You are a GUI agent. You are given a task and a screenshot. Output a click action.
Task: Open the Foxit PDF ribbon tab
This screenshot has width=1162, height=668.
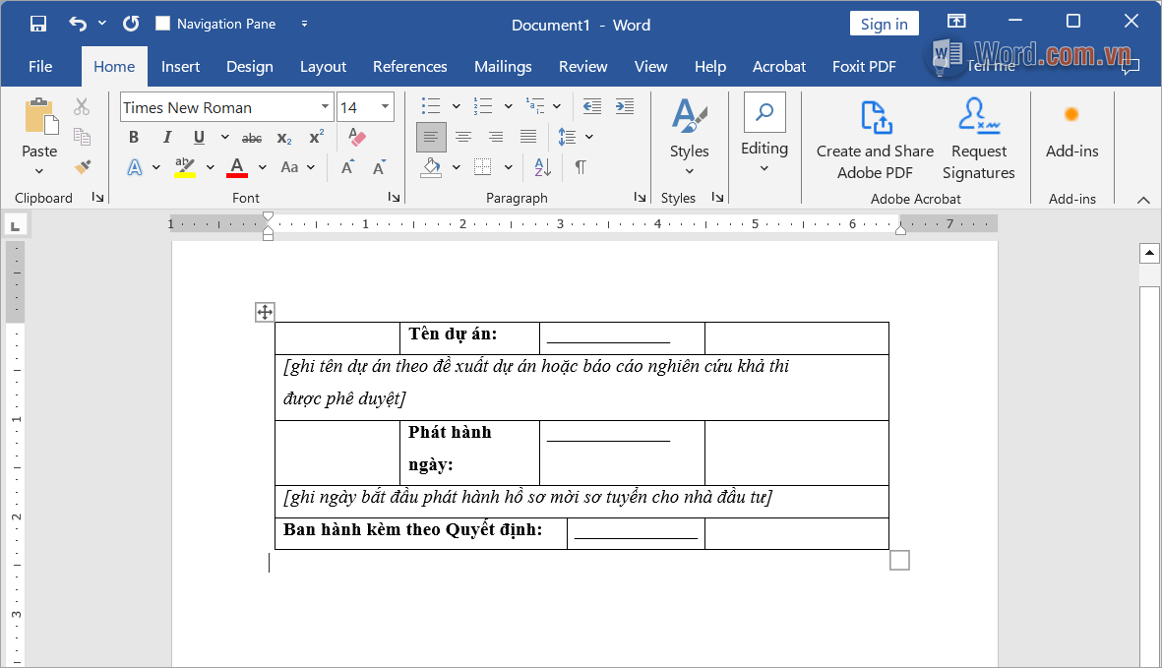pos(864,66)
